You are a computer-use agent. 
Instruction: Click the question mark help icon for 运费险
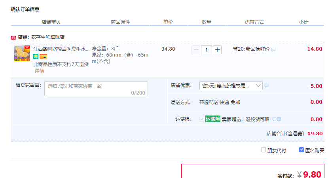[279, 119]
